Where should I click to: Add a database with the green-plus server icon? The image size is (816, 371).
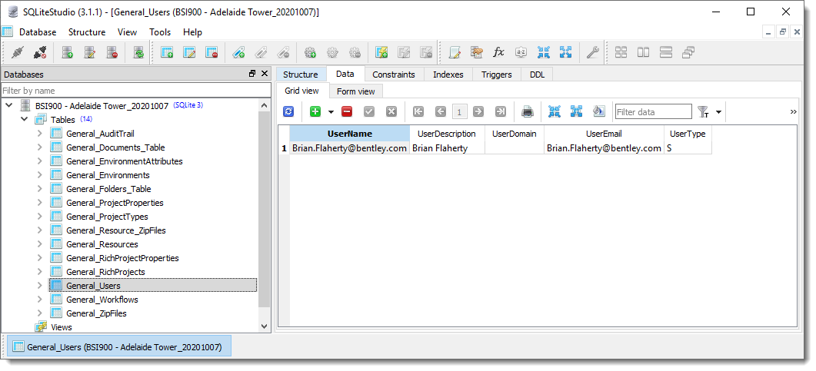coord(67,52)
